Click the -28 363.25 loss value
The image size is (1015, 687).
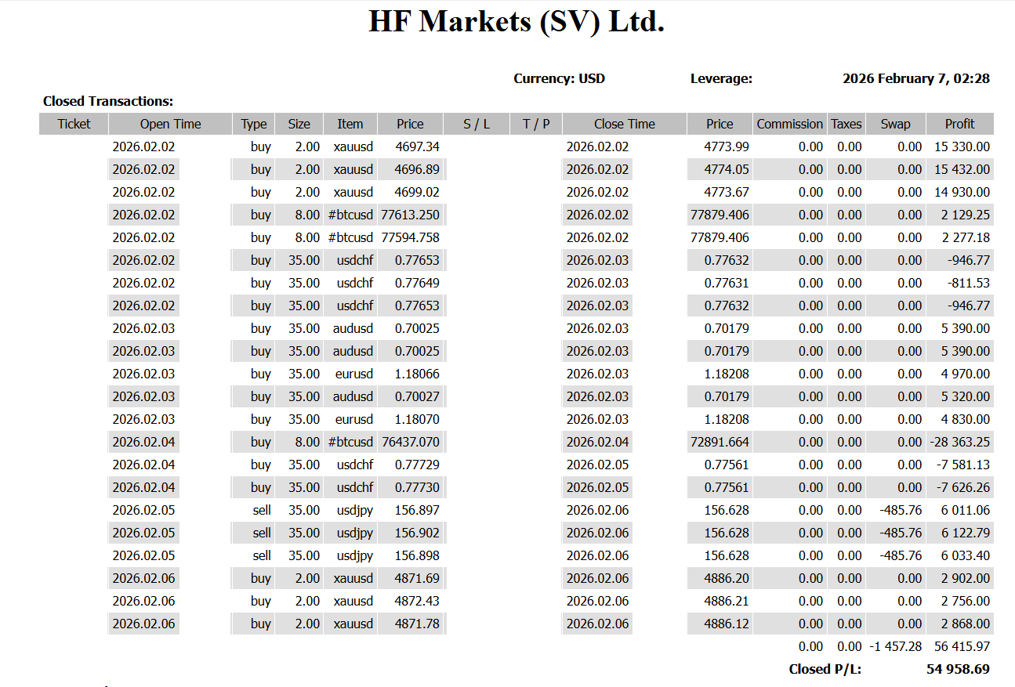[x=959, y=442]
